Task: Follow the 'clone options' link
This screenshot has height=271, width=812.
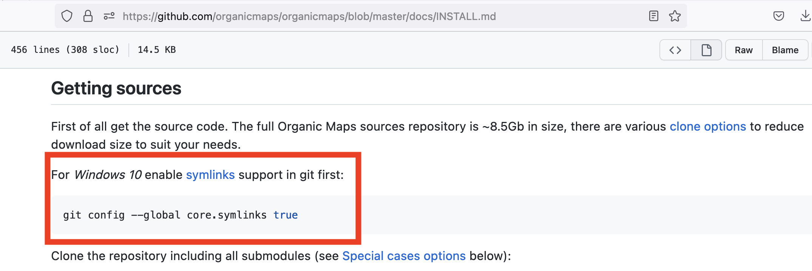Action: 708,126
